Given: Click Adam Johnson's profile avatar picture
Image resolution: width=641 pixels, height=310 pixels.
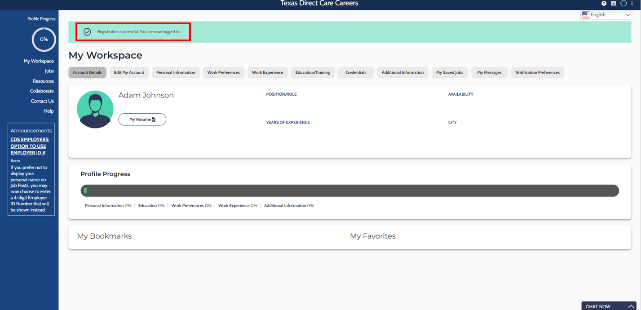Looking at the screenshot, I should [95, 110].
